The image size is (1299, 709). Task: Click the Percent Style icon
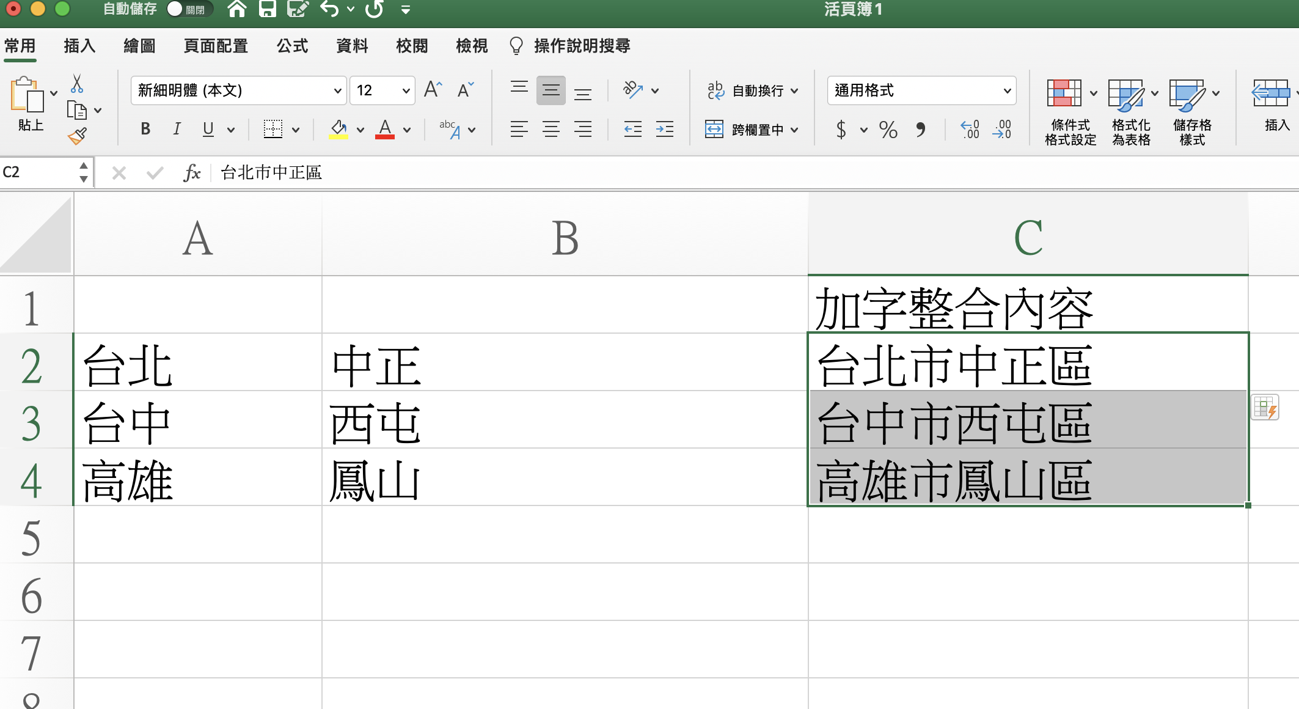coord(888,130)
